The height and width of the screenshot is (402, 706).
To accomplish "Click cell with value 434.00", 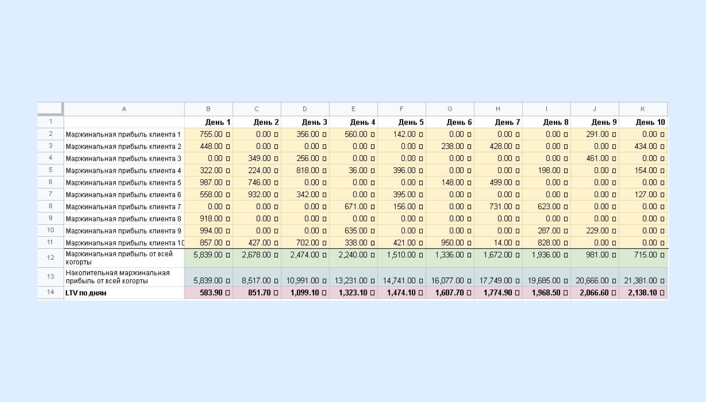I will tap(643, 146).
